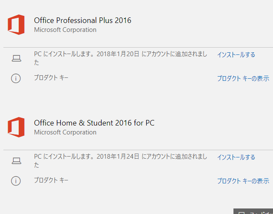Click Microsoft Corporation under Professional Plus
This screenshot has height=214, width=273.
65,30
